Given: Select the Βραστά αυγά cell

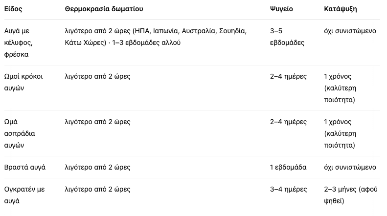Looking at the screenshot, I should pos(25,167).
